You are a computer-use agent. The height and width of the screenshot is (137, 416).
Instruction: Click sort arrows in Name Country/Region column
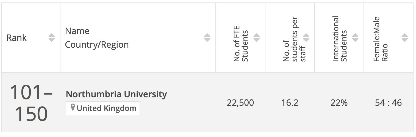point(207,38)
